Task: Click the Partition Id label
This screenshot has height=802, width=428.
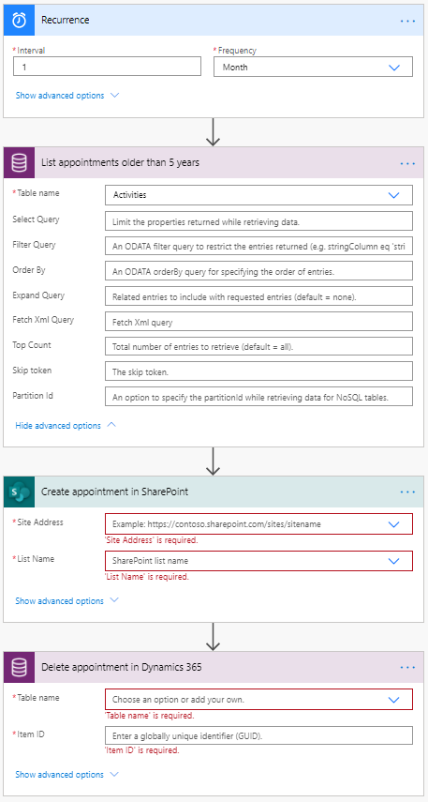Action: 33,396
